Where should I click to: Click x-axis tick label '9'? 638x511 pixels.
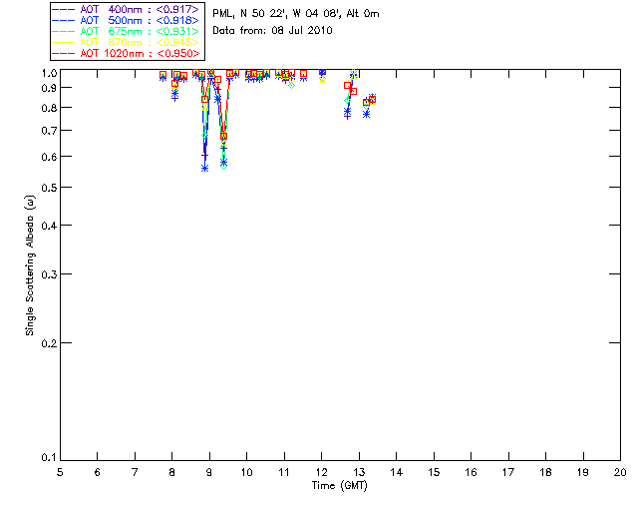[x=209, y=472]
